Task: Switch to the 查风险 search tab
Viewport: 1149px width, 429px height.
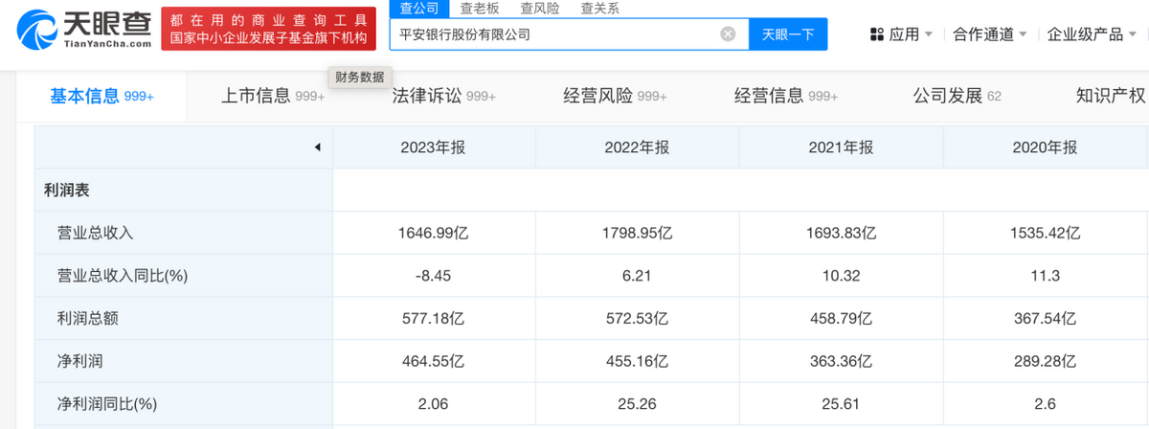Action: pyautogui.click(x=540, y=9)
